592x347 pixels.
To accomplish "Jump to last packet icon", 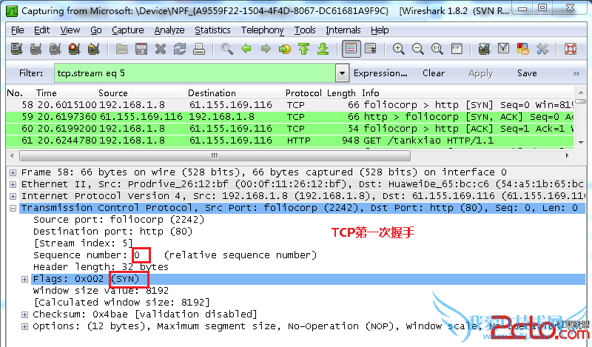I will pos(323,49).
